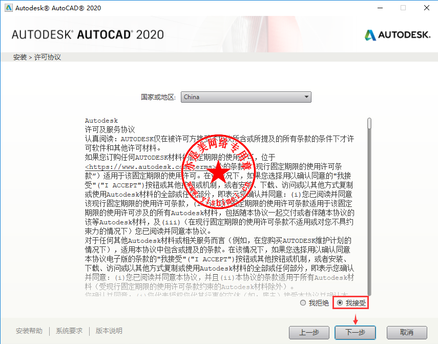Image resolution: width=438 pixels, height=344 pixels.
Task: Select the 我拒绝 radio button
Action: pos(303,303)
